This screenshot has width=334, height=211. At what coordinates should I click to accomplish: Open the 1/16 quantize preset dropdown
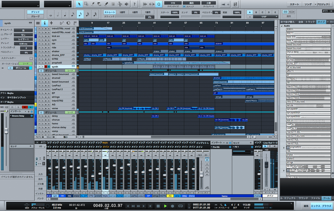[x=265, y=17]
